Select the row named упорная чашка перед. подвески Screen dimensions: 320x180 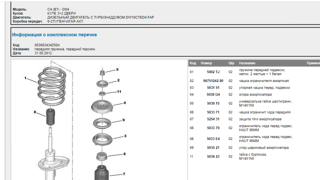click(x=264, y=88)
